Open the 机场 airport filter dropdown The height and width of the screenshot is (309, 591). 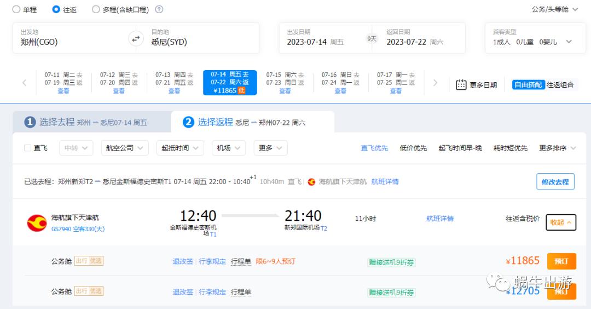229,148
